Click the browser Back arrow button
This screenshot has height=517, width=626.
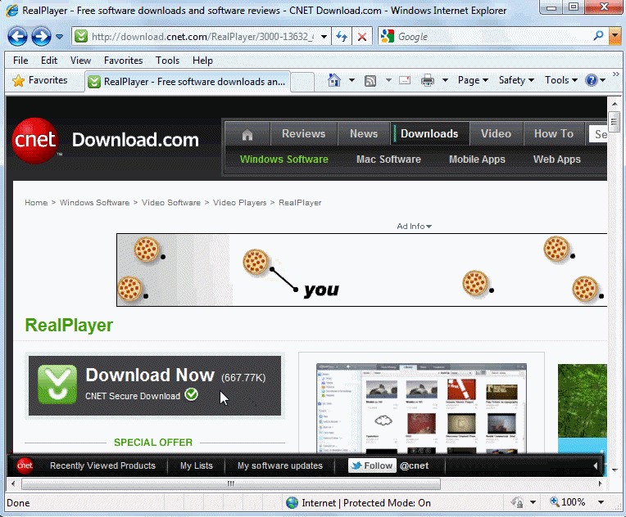point(17,37)
